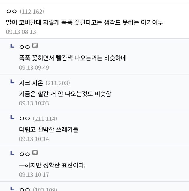
Task: Click the reply text 더럽고 천박한 쓰레기들
Action: tap(49, 129)
